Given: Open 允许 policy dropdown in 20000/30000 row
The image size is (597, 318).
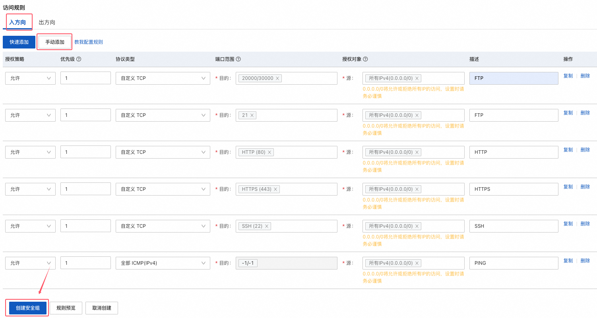Looking at the screenshot, I should [x=30, y=78].
